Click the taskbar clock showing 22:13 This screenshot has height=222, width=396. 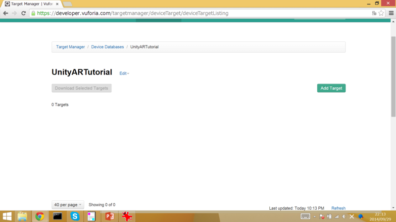(380, 217)
